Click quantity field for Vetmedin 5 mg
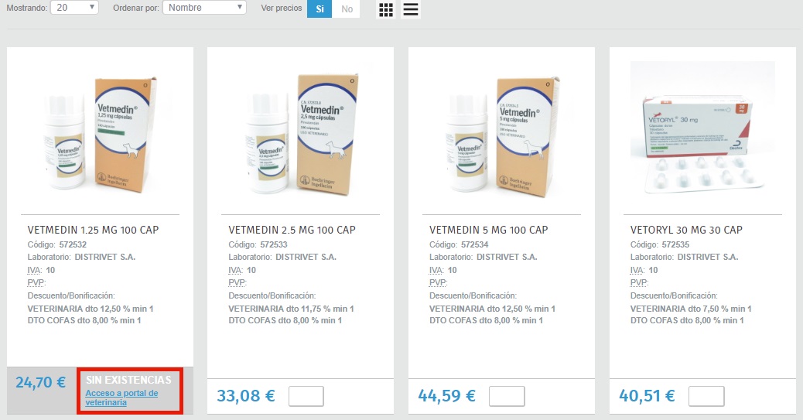Viewport: 803px width, 420px height. coord(507,397)
